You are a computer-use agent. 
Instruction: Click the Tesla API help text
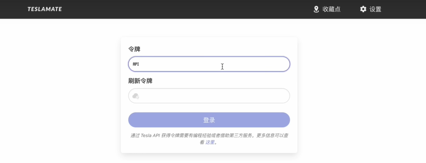click(151, 136)
